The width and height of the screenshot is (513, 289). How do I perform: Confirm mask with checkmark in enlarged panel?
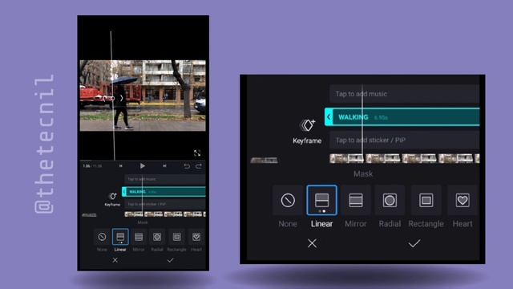coord(414,243)
